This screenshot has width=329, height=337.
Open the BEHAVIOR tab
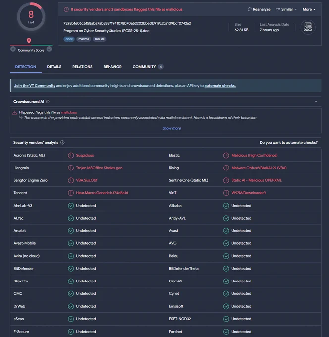[x=112, y=67]
